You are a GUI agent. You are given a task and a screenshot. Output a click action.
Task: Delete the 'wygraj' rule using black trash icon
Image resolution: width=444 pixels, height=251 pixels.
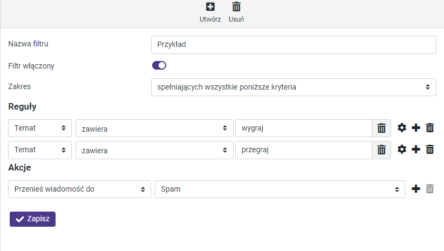point(429,128)
